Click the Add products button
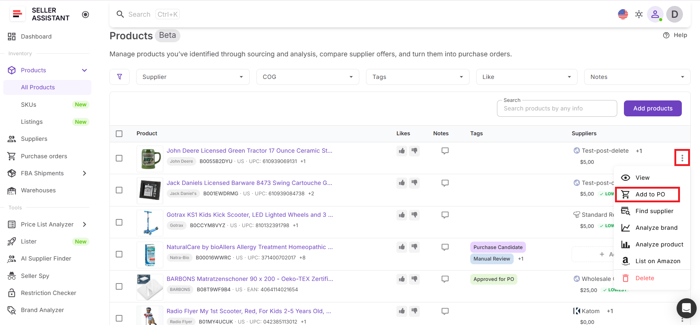The width and height of the screenshot is (700, 325). [x=652, y=109]
